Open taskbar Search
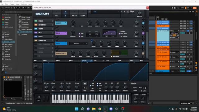 click(x=82, y=109)
